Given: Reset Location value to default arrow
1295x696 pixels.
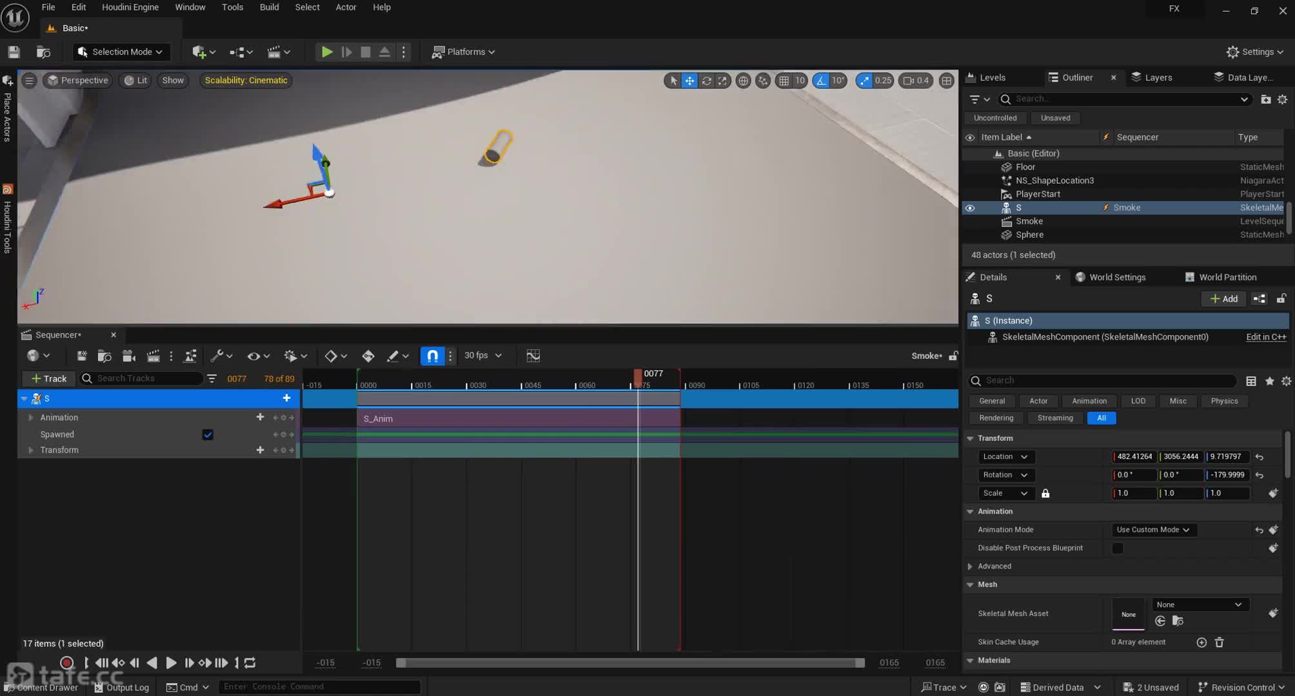Looking at the screenshot, I should pyautogui.click(x=1259, y=457).
